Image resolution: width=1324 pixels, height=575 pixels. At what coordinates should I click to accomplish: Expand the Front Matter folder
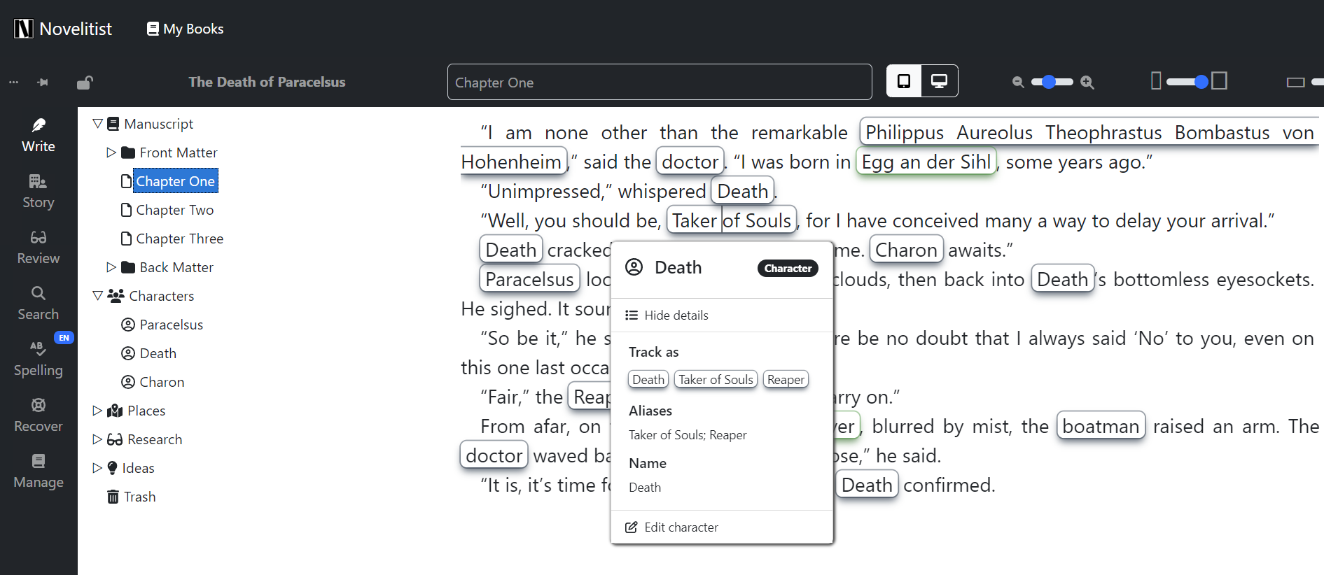(111, 152)
